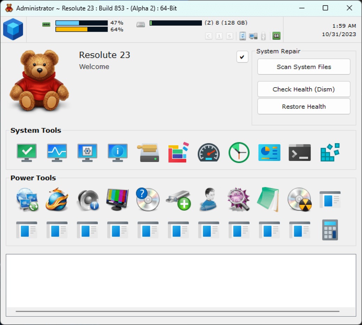The image size is (362, 325).
Task: Click the Power Tools section label
Action: (x=33, y=178)
